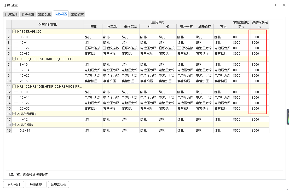Collapse the HRB400,HRB400E group
289x191 pixels.
point(14,86)
